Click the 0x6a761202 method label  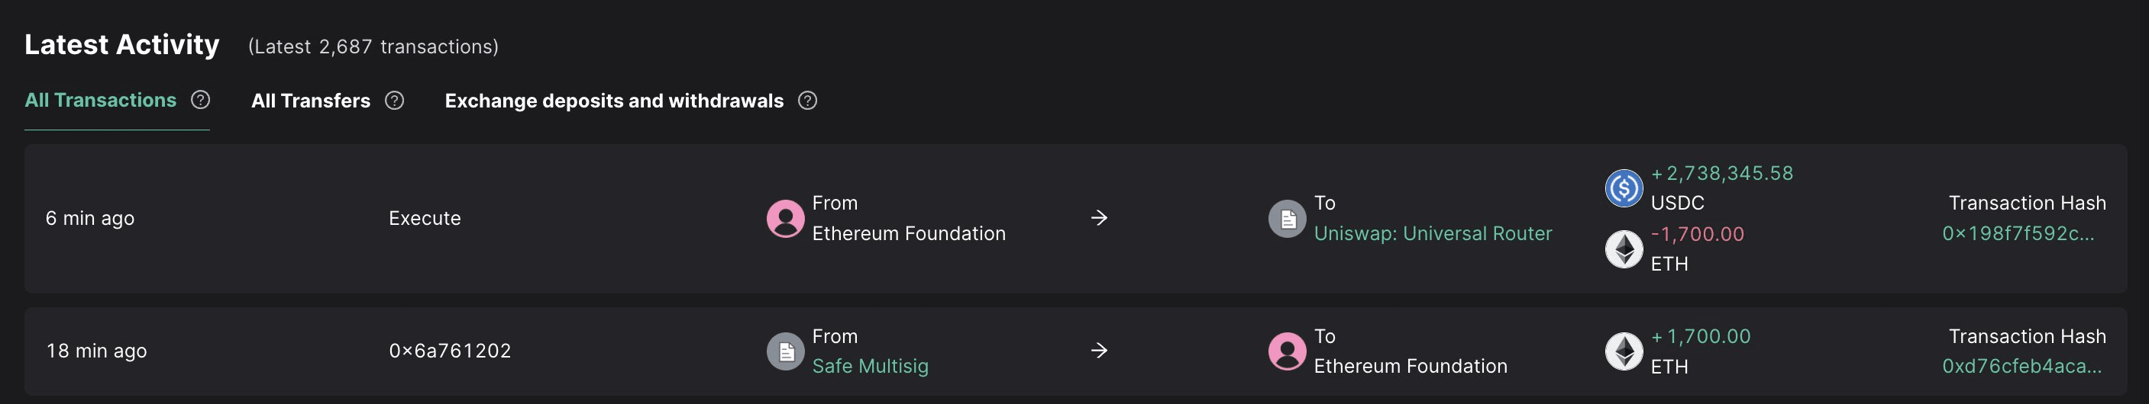450,351
